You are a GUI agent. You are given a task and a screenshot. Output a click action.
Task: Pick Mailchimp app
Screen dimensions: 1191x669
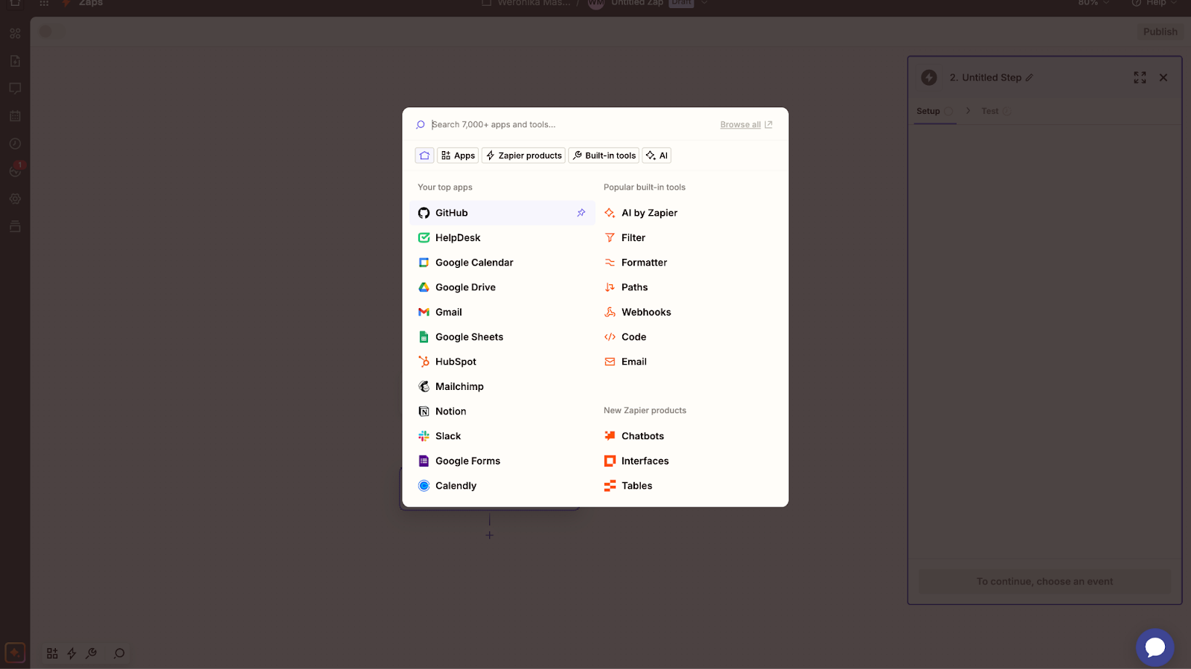coord(502,386)
